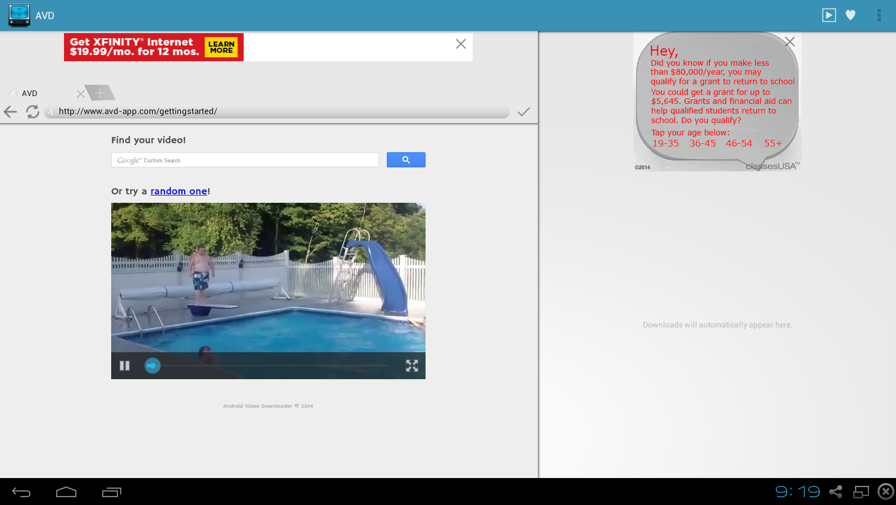The width and height of the screenshot is (896, 505).
Task: Expand video to fullscreen
Action: point(412,366)
